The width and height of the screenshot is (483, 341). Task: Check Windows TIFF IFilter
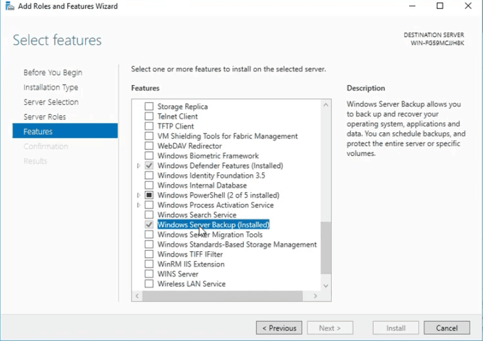coord(149,254)
